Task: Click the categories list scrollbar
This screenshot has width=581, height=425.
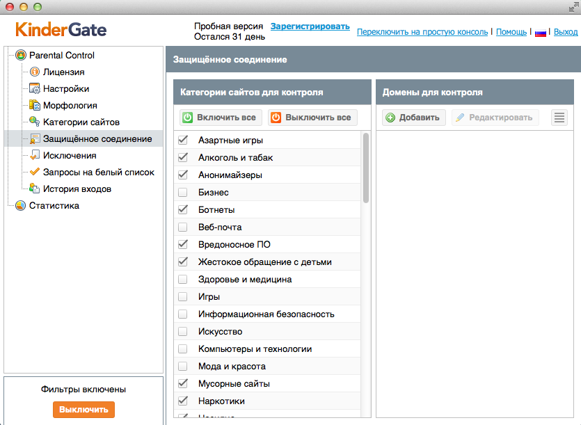Action: (x=366, y=168)
